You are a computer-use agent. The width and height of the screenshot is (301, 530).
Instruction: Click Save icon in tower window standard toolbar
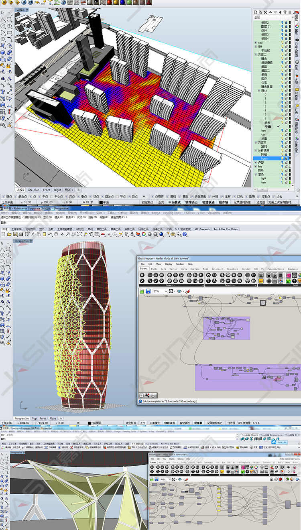[x=15, y=234]
